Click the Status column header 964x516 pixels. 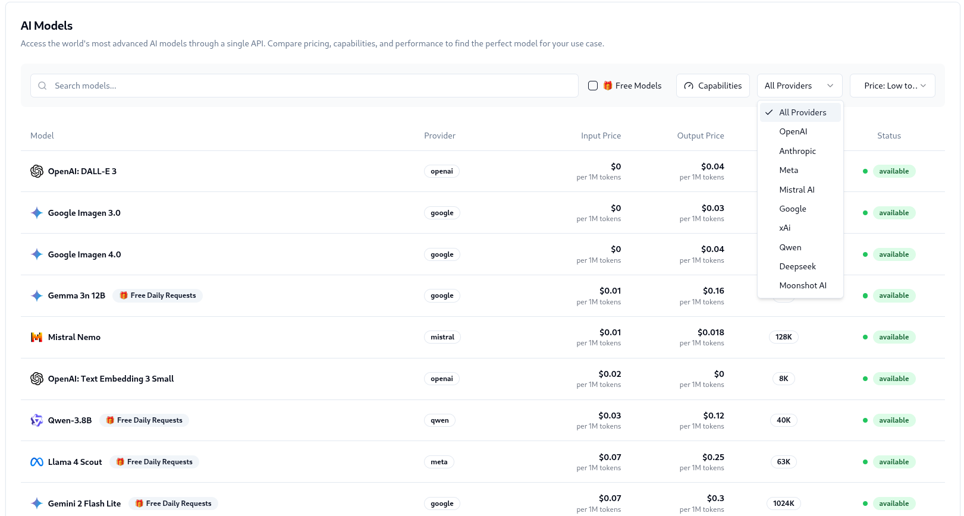889,136
